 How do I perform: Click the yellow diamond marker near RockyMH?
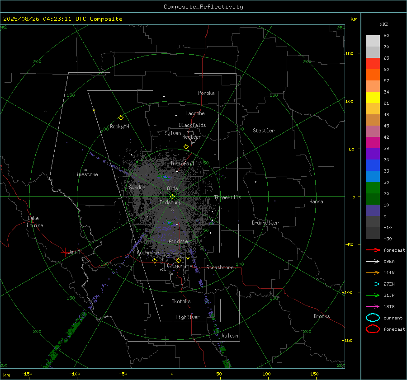tap(121, 118)
